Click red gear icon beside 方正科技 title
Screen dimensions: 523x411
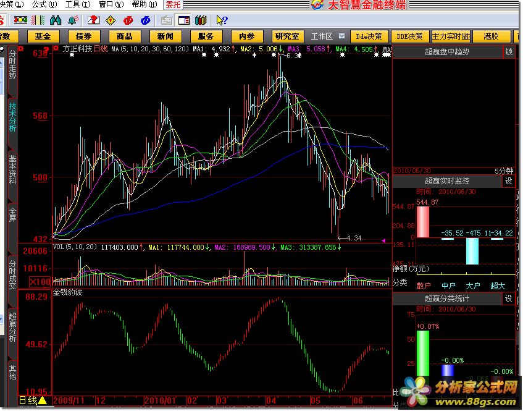click(x=56, y=49)
